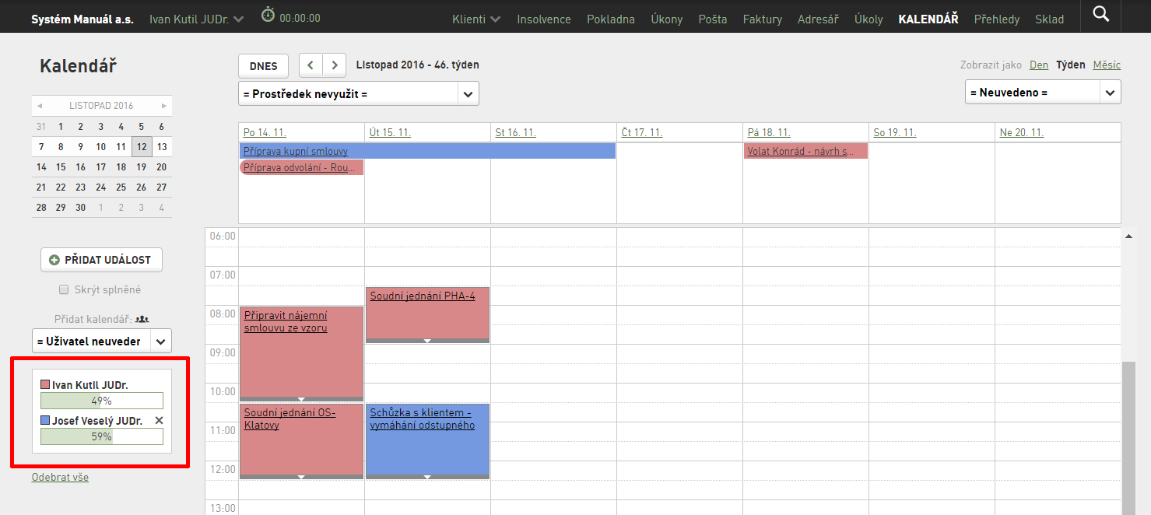Select day 19 in mini calendar
The height and width of the screenshot is (515, 1151).
tap(141, 166)
